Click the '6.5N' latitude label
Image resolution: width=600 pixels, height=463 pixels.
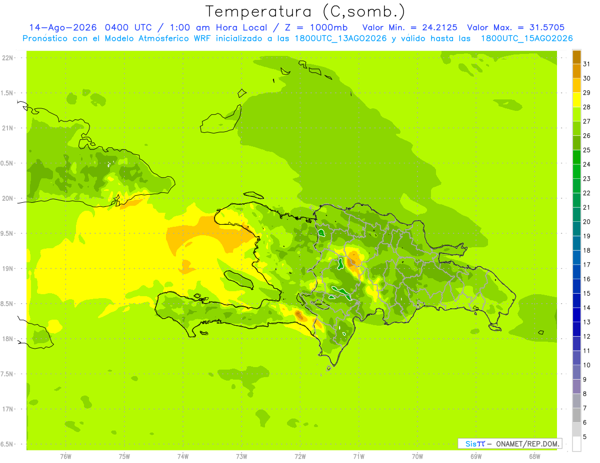coord(7,444)
